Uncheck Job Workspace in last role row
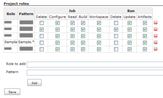Viewport: 163px width, 98px height. pos(99,49)
